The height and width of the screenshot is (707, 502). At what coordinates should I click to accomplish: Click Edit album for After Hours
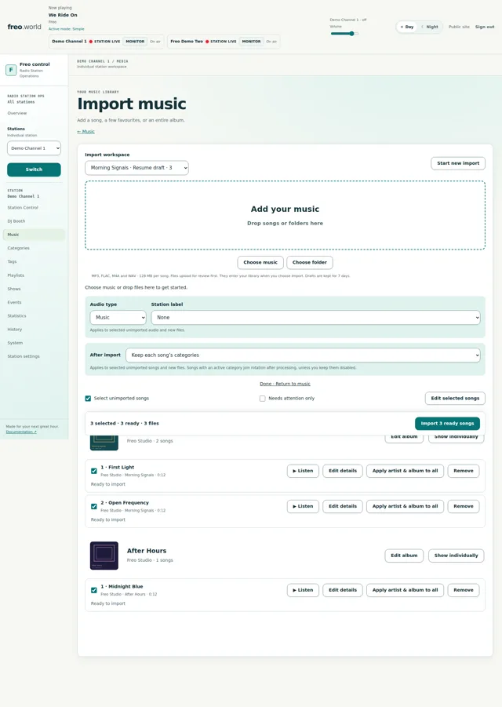(404, 556)
